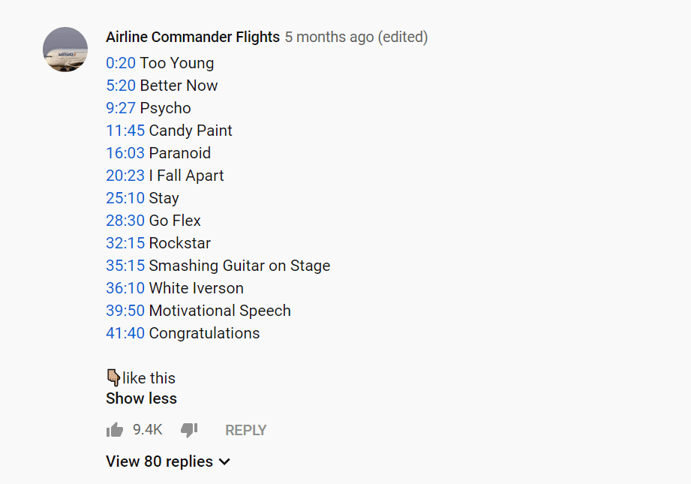
Task: Jump to 5:20 Better Now timestamp
Action: 121,86
